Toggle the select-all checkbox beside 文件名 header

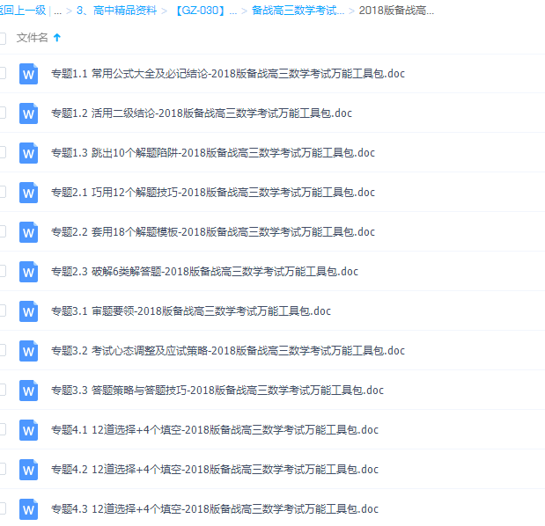(x=2, y=38)
